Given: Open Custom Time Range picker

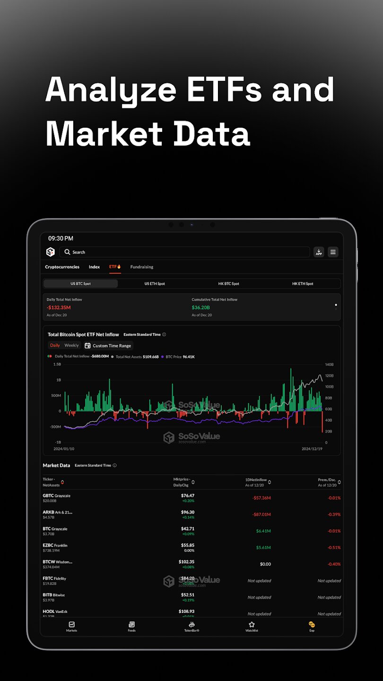Looking at the screenshot, I should (108, 346).
